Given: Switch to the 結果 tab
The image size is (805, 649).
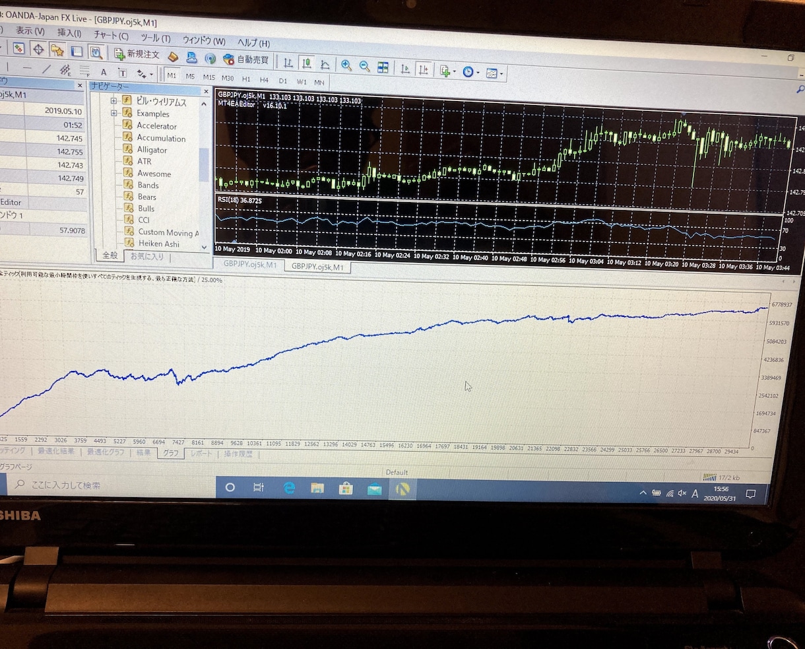Looking at the screenshot, I should click(143, 452).
